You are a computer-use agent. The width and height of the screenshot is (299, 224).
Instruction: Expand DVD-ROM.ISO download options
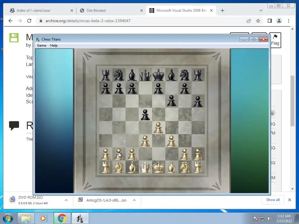click(66, 200)
